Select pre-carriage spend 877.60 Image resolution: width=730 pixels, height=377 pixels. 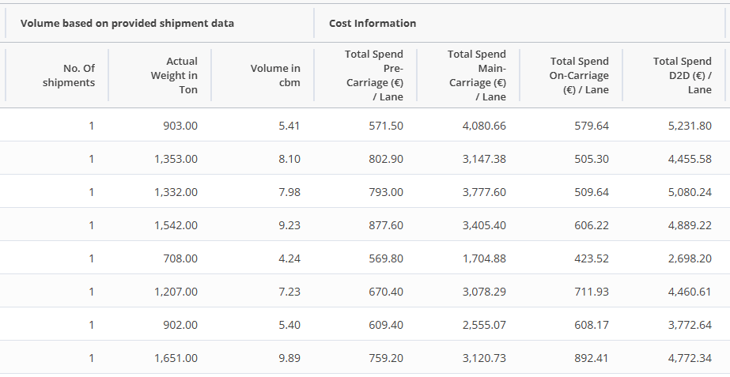386,225
